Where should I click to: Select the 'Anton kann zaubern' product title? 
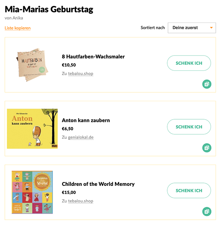[x=86, y=120]
